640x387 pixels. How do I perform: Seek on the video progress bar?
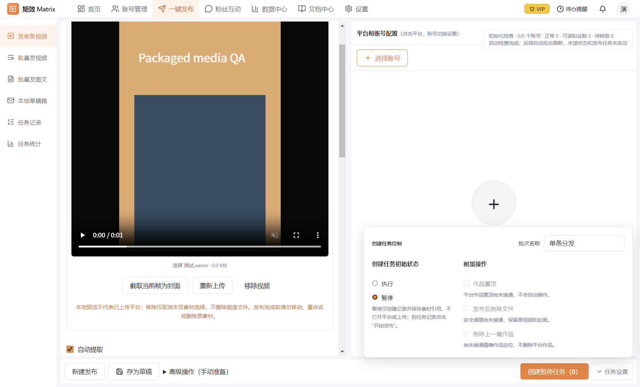click(200, 246)
